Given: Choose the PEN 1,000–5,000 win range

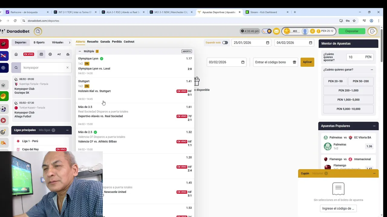Looking at the screenshot, I should click(348, 100).
